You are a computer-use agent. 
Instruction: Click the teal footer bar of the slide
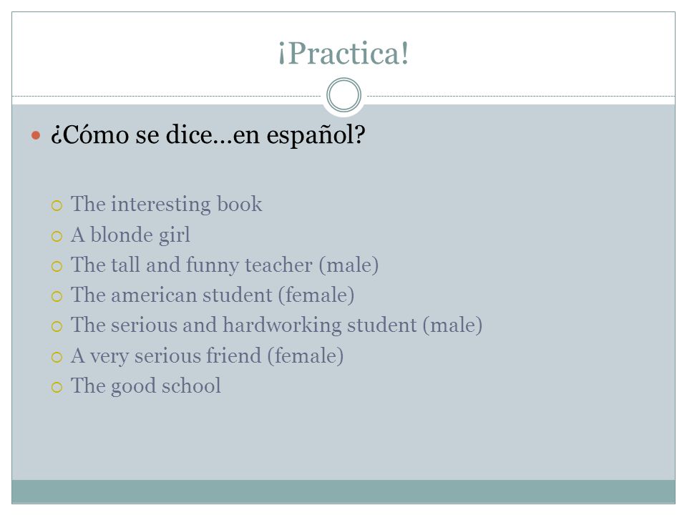coord(343,491)
